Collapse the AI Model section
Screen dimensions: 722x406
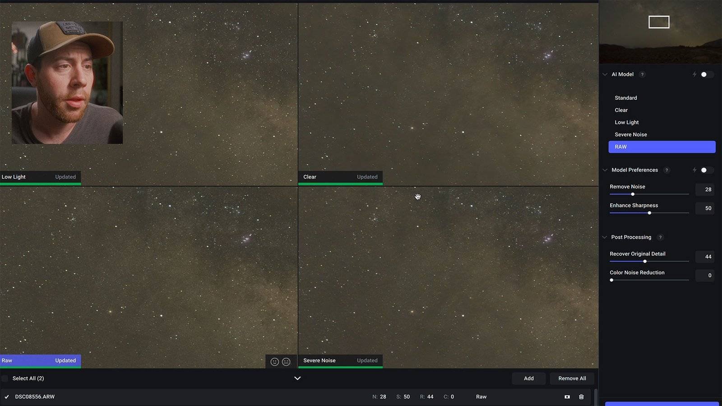pos(605,74)
